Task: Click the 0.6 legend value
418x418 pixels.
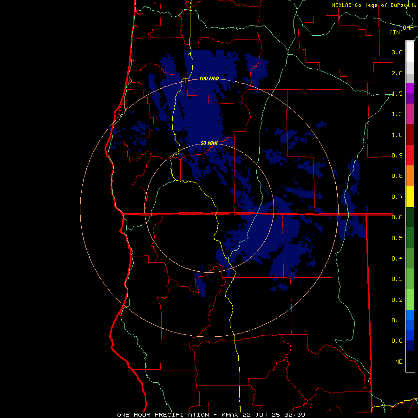Action: tap(397, 217)
